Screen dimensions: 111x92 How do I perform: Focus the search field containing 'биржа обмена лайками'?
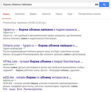[x=50, y=5]
